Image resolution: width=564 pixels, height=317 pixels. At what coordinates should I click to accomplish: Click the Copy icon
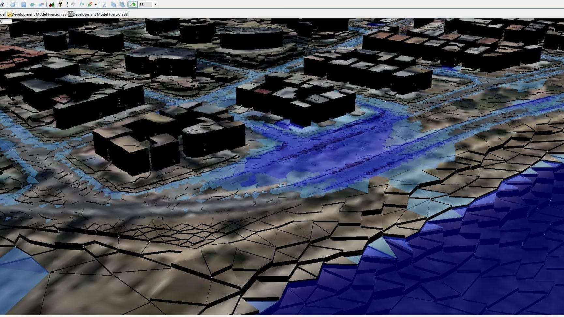113,5
